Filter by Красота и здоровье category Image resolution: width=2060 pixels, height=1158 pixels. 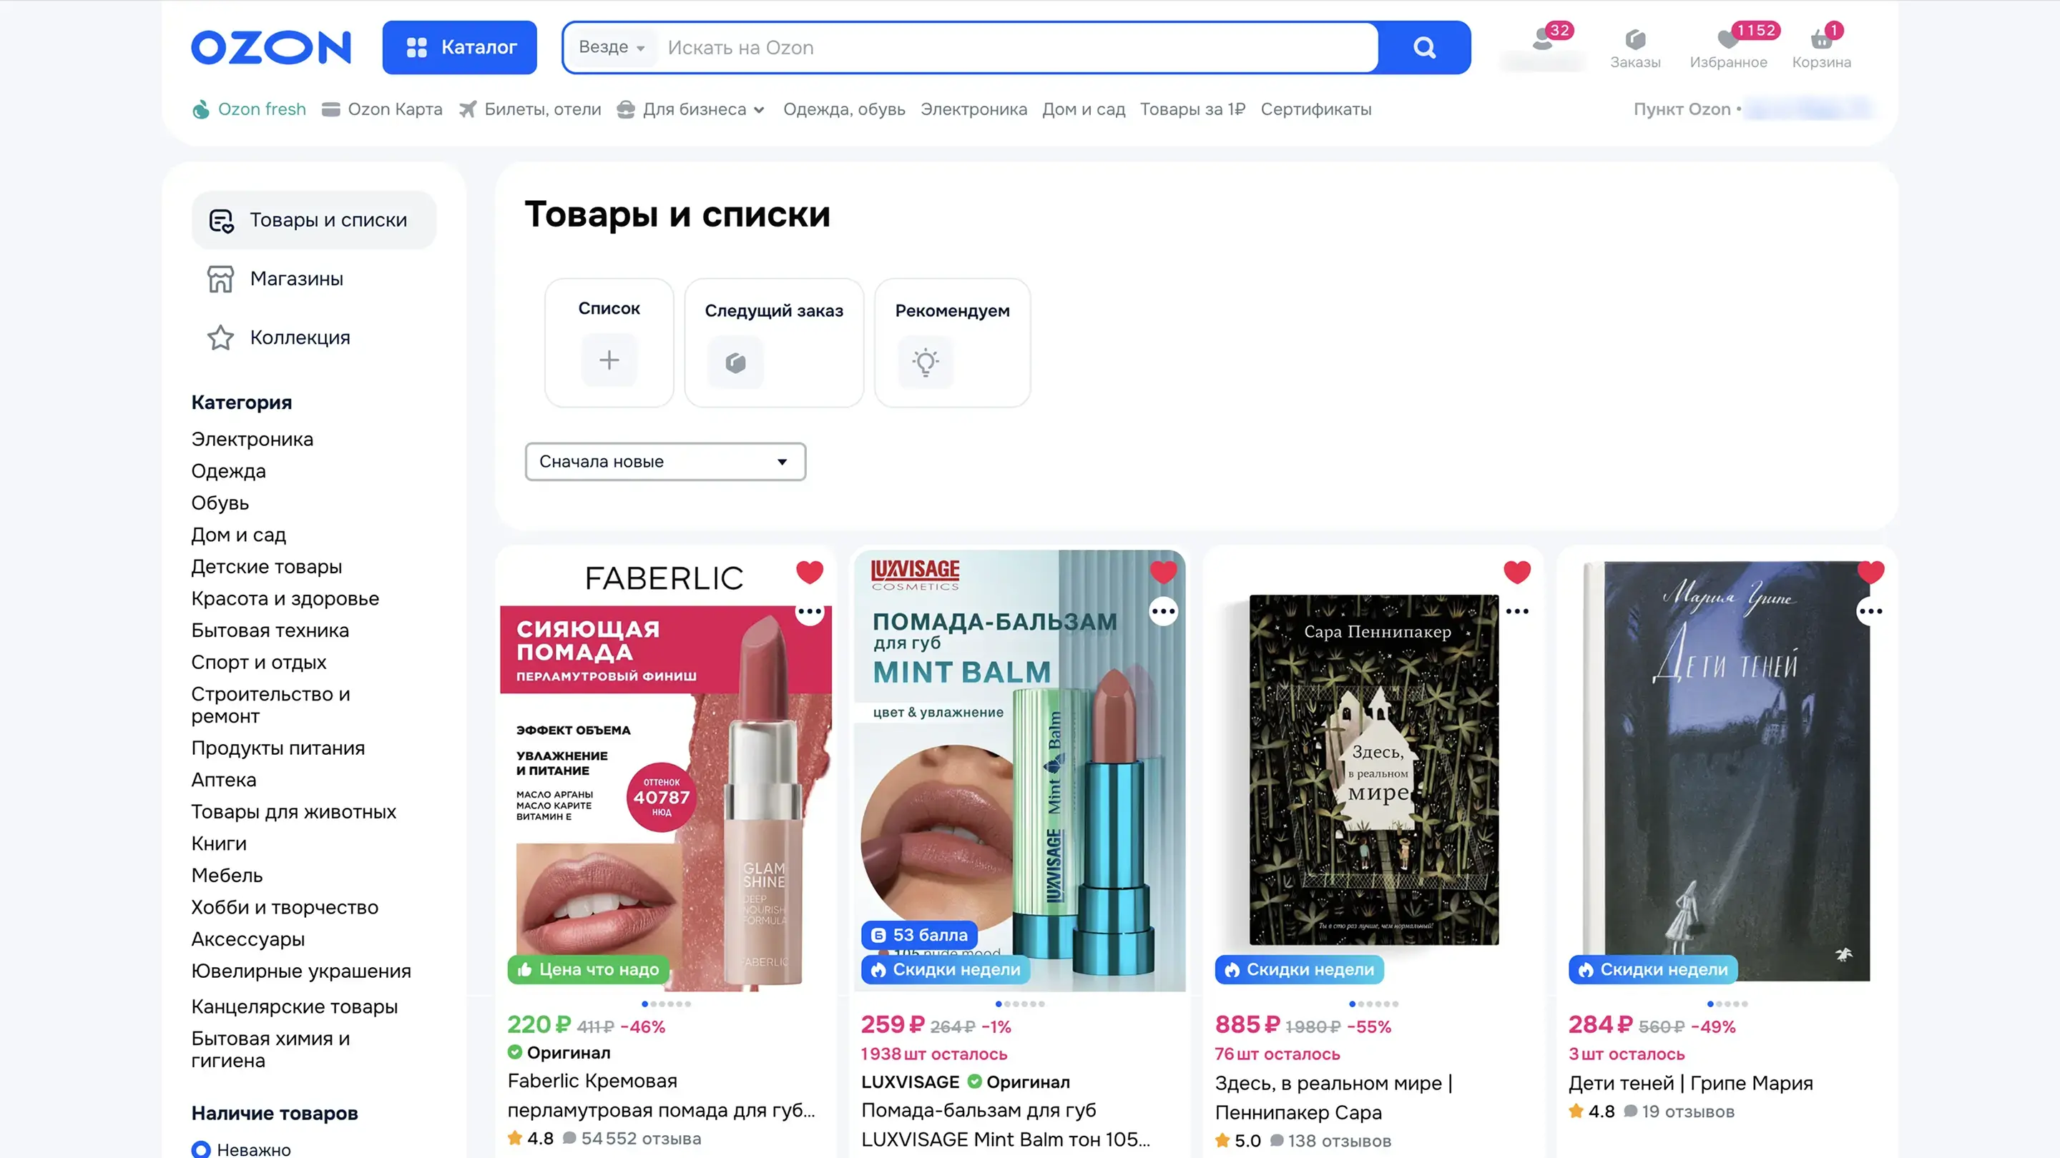tap(285, 598)
